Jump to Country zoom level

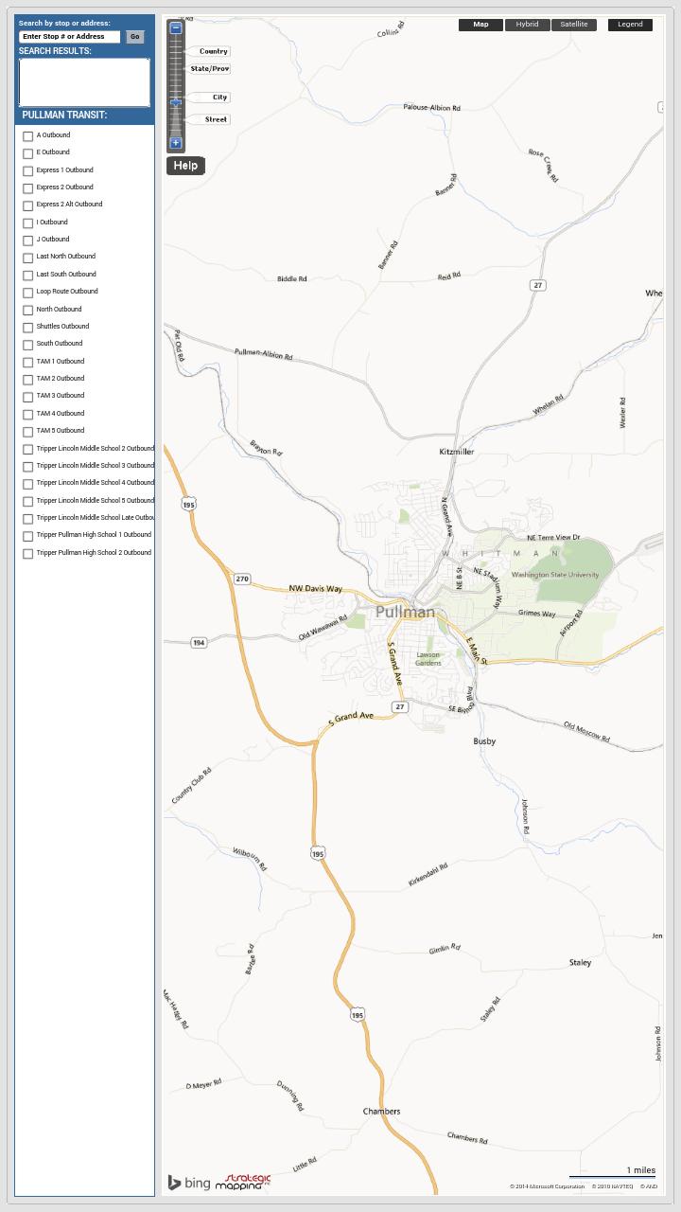click(213, 51)
